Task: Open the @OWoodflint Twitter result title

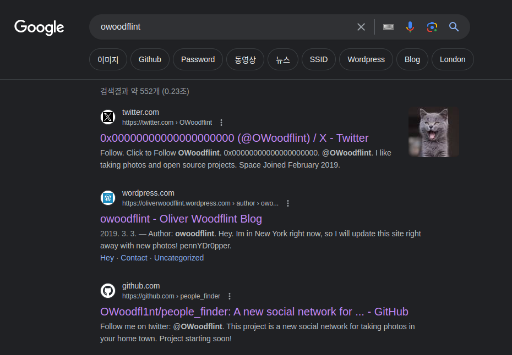Action: pyautogui.click(x=234, y=138)
